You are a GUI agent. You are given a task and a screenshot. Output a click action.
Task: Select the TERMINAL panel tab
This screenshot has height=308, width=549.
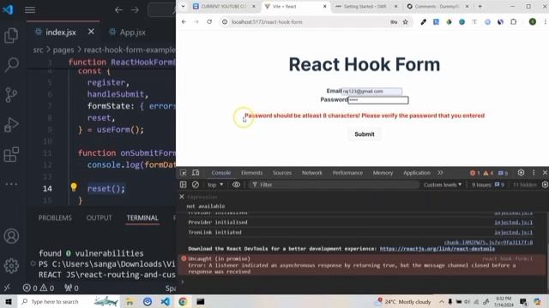pyautogui.click(x=142, y=217)
